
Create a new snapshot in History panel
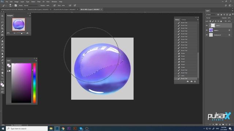click(x=192, y=82)
